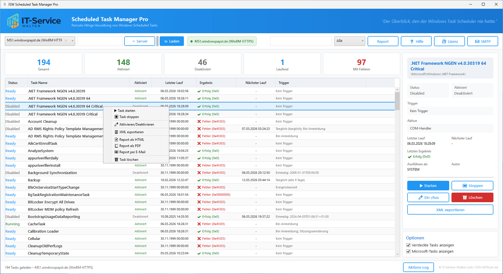Click the search field left of Alle
Screen dimensions: 503x274
coord(301,41)
